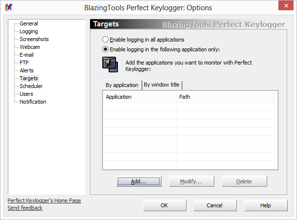Viewport: 297px width, 220px height.
Task: Open the General settings category
Action: pos(29,23)
